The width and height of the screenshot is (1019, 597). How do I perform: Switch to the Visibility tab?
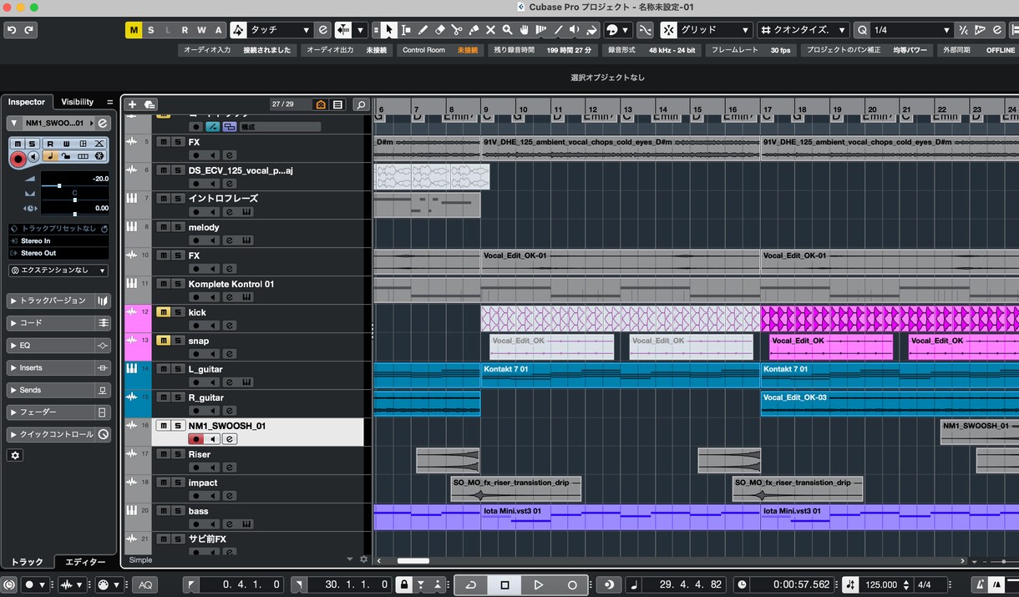tap(78, 102)
